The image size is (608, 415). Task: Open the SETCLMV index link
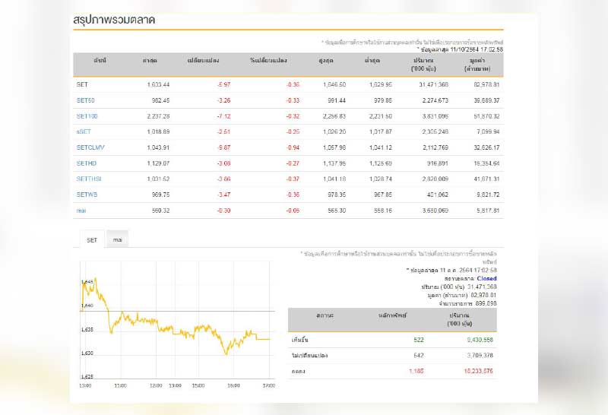tap(89, 147)
